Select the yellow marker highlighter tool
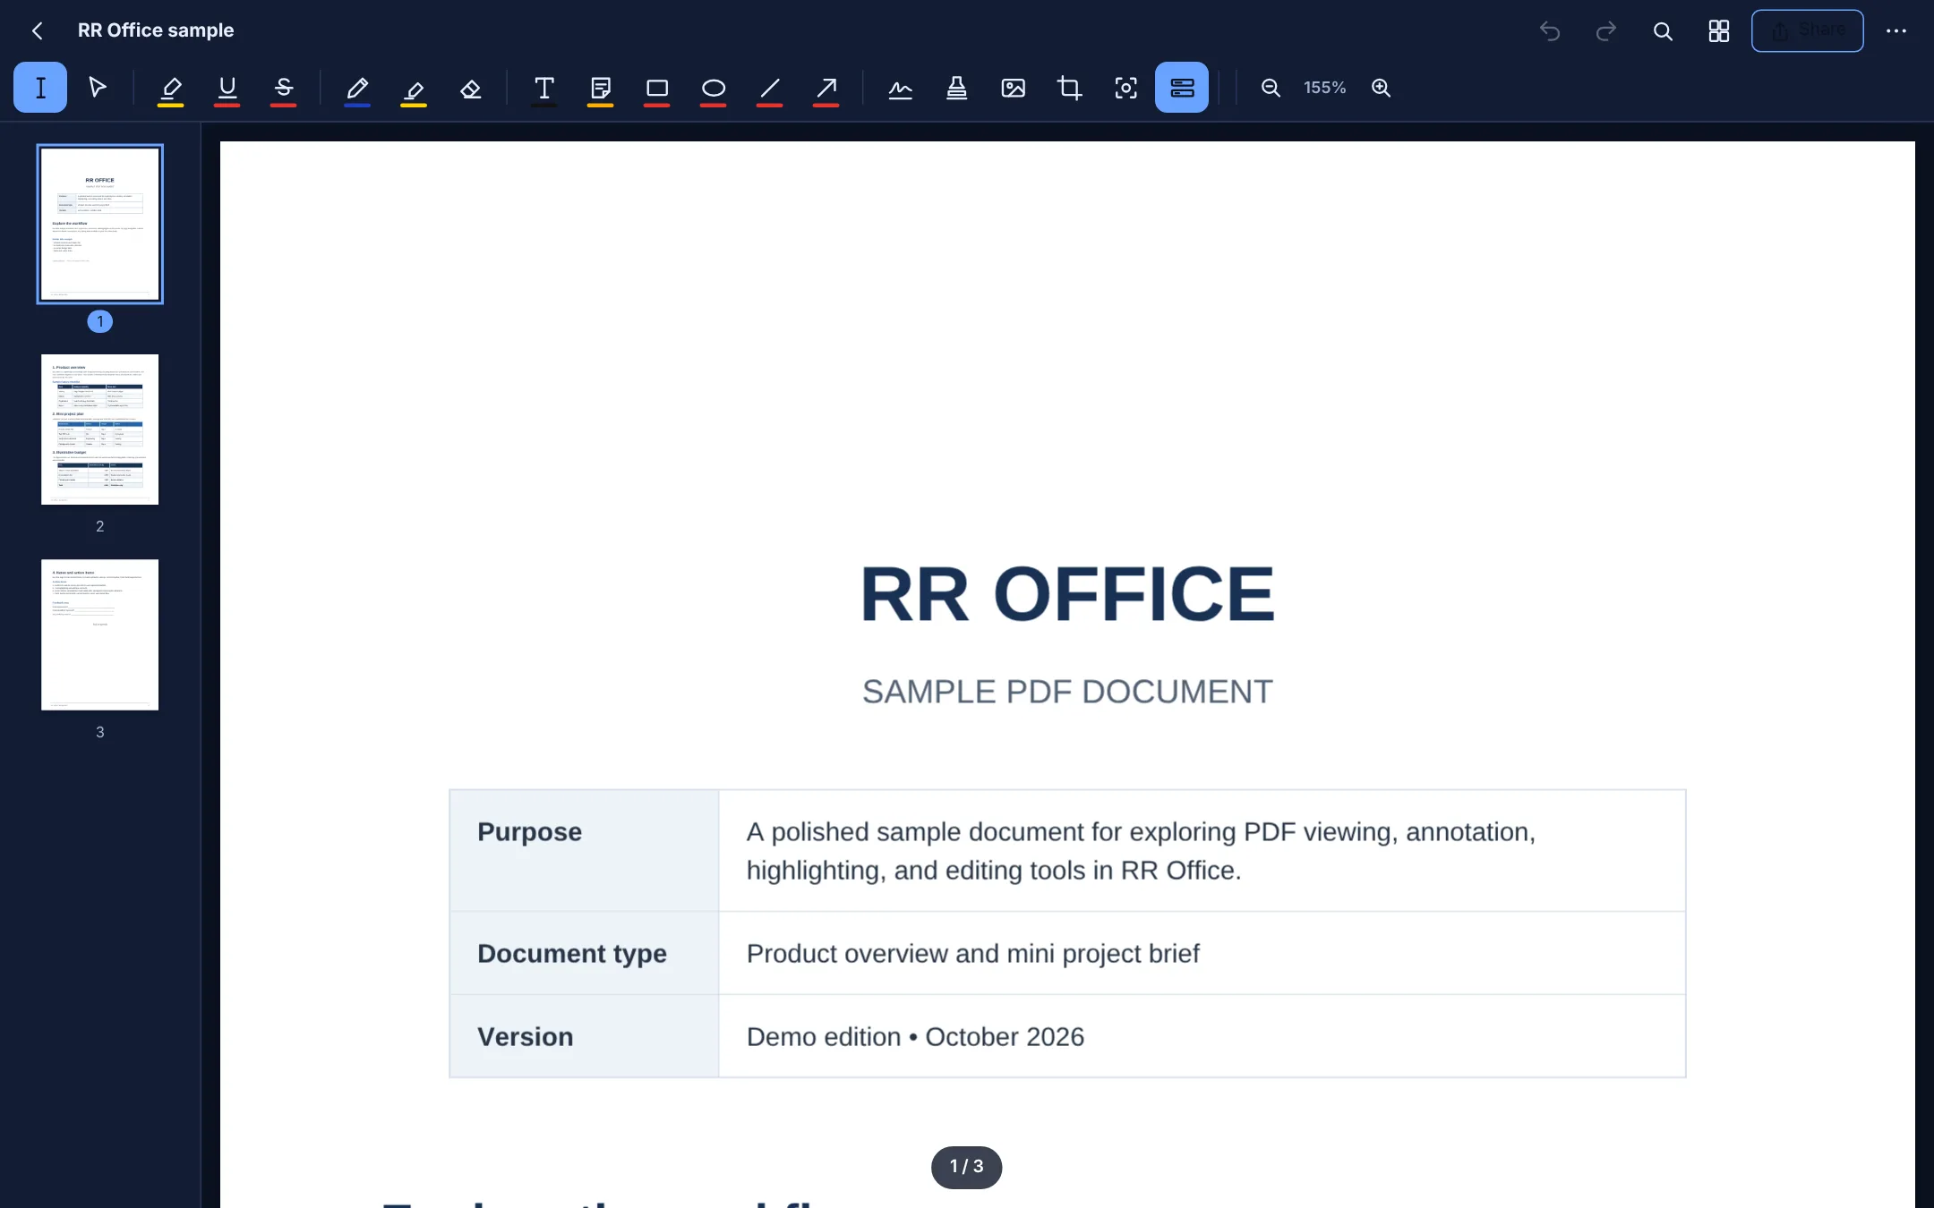Screen dimensions: 1934x1208 coord(414,88)
